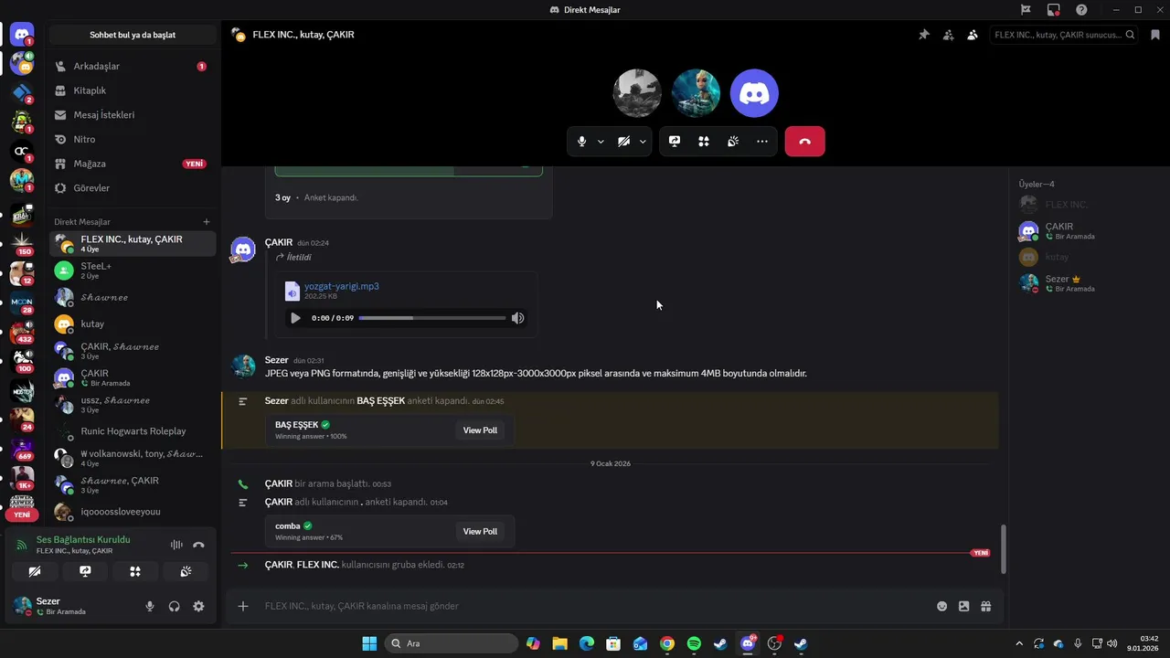Viewport: 1170px width, 658px height.
Task: Open Görevler in the sidebar
Action: click(132, 188)
